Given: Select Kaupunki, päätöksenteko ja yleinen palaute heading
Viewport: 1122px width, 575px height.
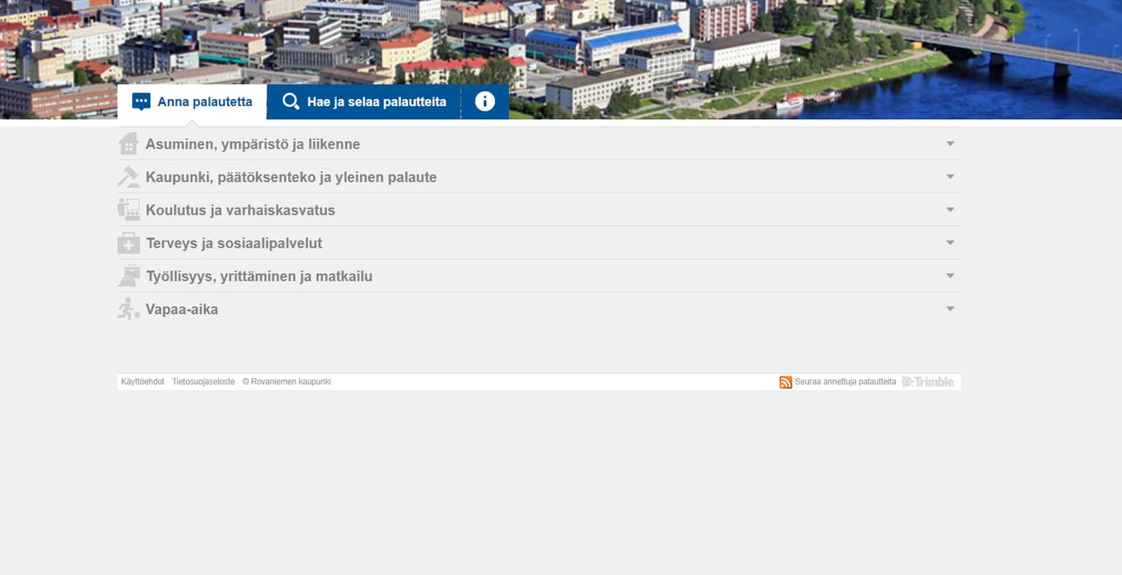Looking at the screenshot, I should (291, 177).
